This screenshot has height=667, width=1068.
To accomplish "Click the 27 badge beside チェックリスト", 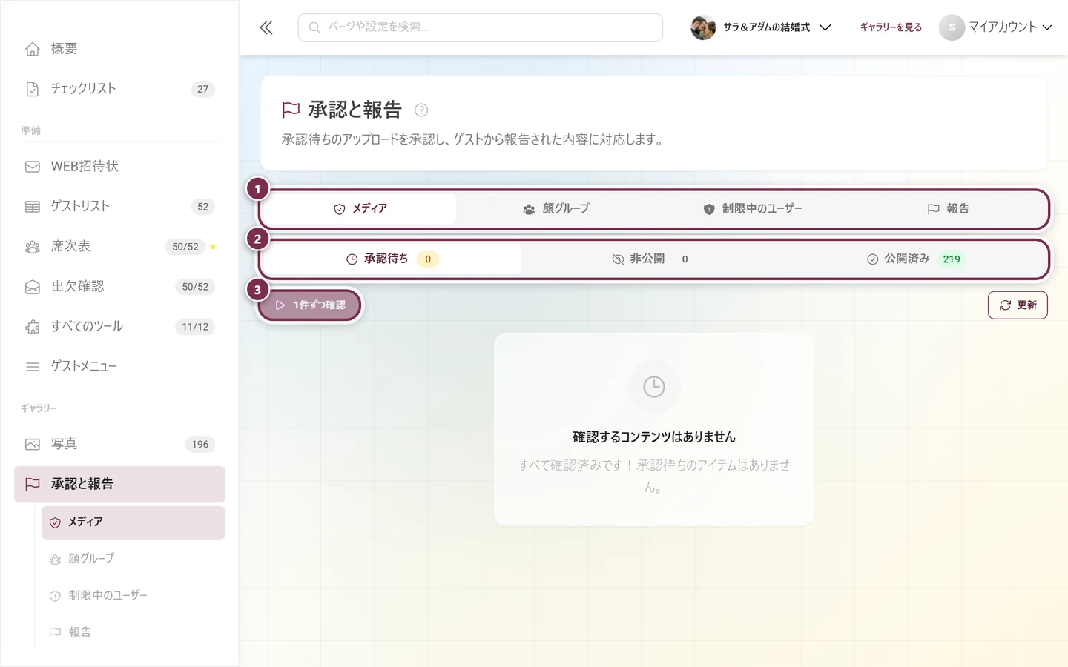I will point(203,89).
